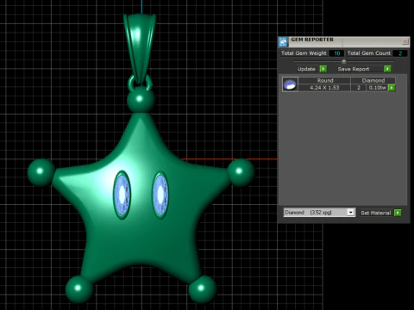Select the round gem thumbnail in the report

pyautogui.click(x=290, y=84)
